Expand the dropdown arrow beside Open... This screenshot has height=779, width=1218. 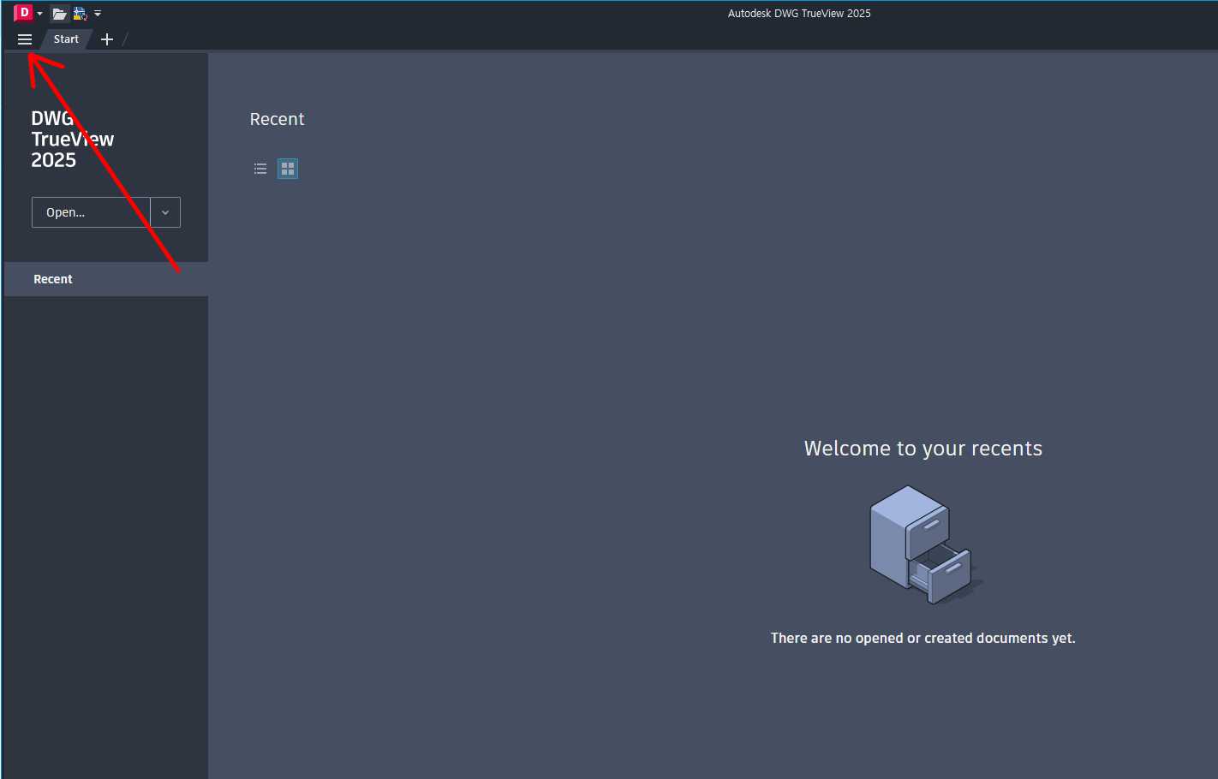tap(165, 212)
